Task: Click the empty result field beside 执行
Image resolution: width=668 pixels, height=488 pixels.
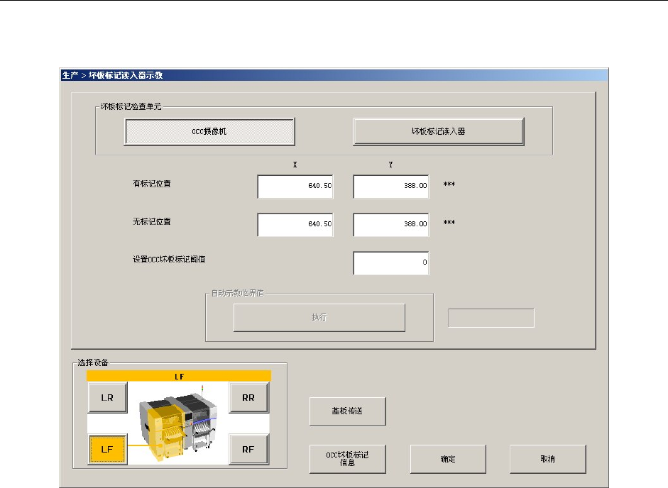Action: (491, 318)
